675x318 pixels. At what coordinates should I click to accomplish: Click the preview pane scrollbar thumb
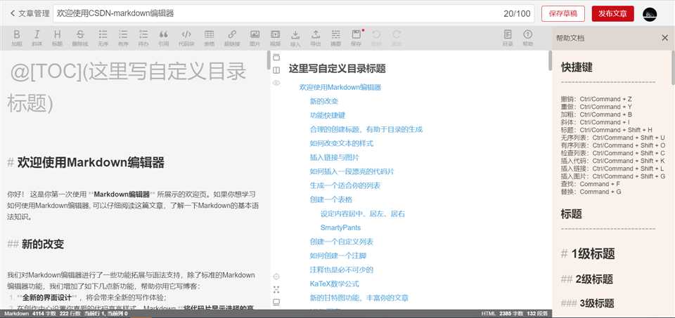click(x=550, y=61)
